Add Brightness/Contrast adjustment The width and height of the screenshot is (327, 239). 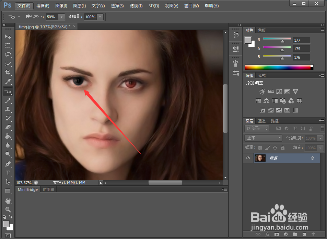pos(262,91)
